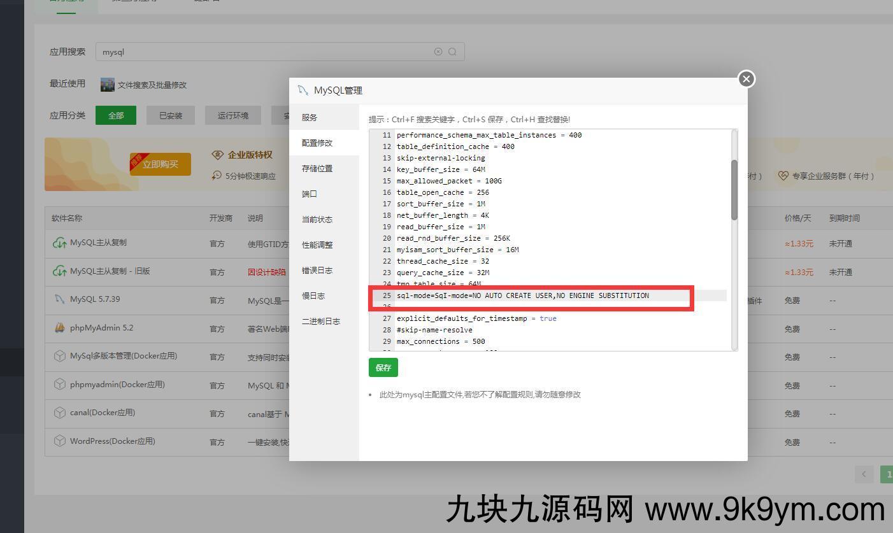This screenshot has width=893, height=533.
Task: Click line table_open_cache = 256
Action: coord(443,192)
